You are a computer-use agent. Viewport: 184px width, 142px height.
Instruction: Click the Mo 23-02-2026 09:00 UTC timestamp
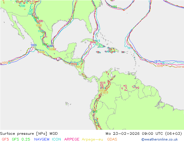[144, 134]
